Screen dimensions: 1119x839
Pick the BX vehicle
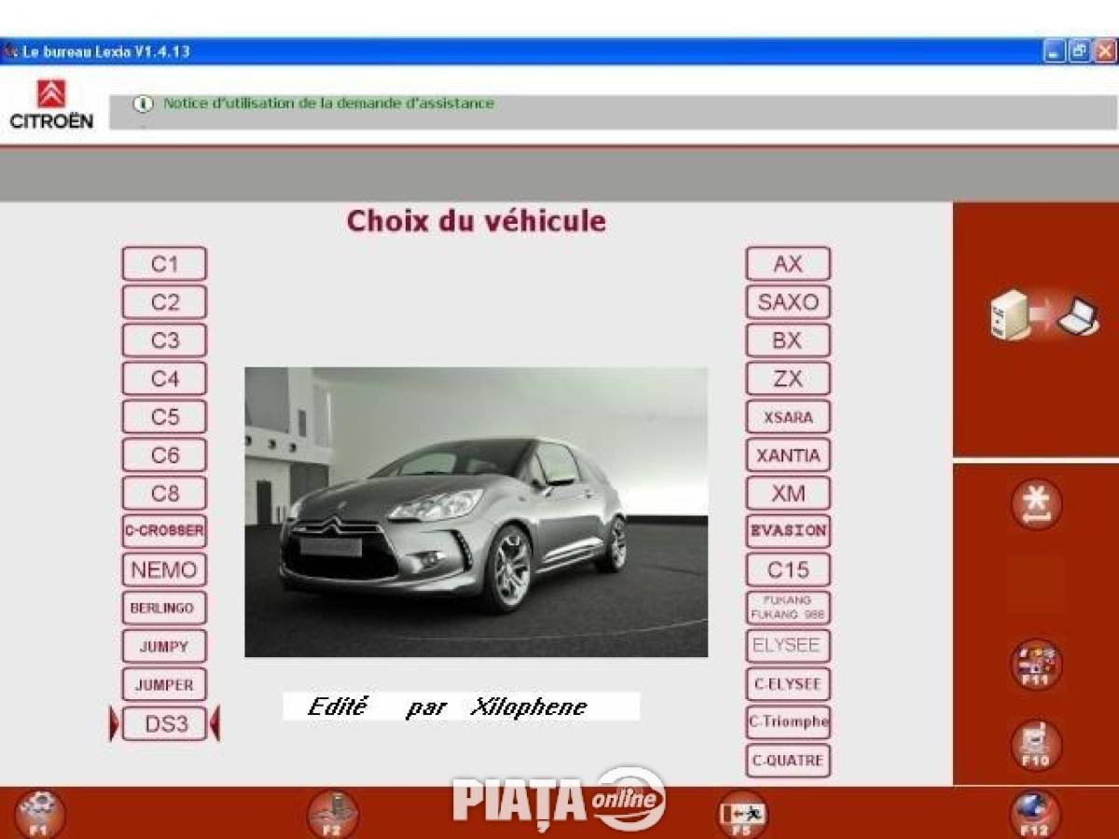[788, 340]
